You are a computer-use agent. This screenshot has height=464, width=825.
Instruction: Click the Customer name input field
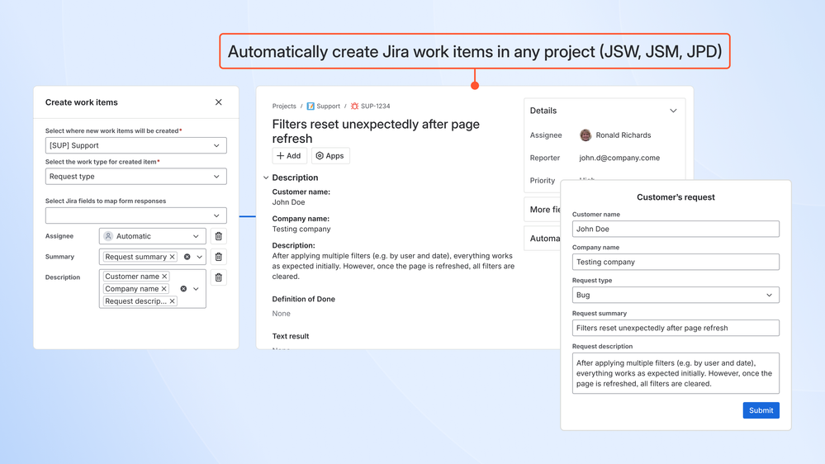click(676, 229)
